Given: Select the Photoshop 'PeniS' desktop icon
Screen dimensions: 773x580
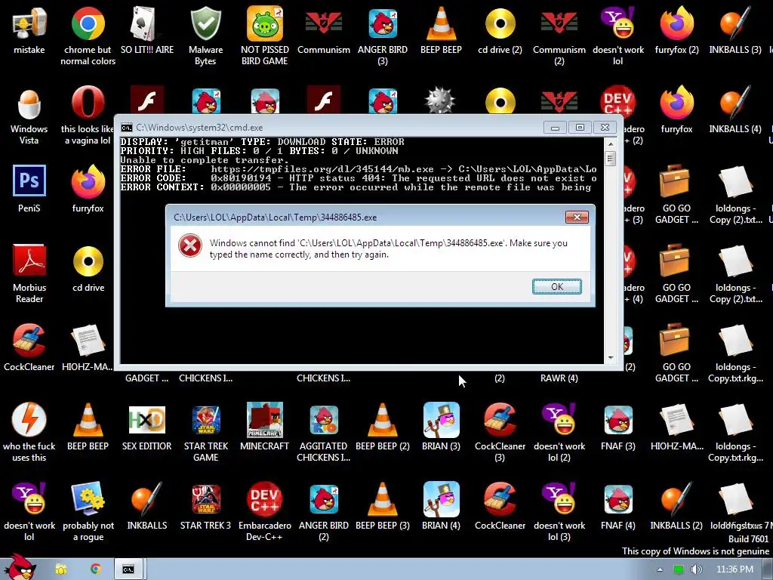Looking at the screenshot, I should click(29, 190).
